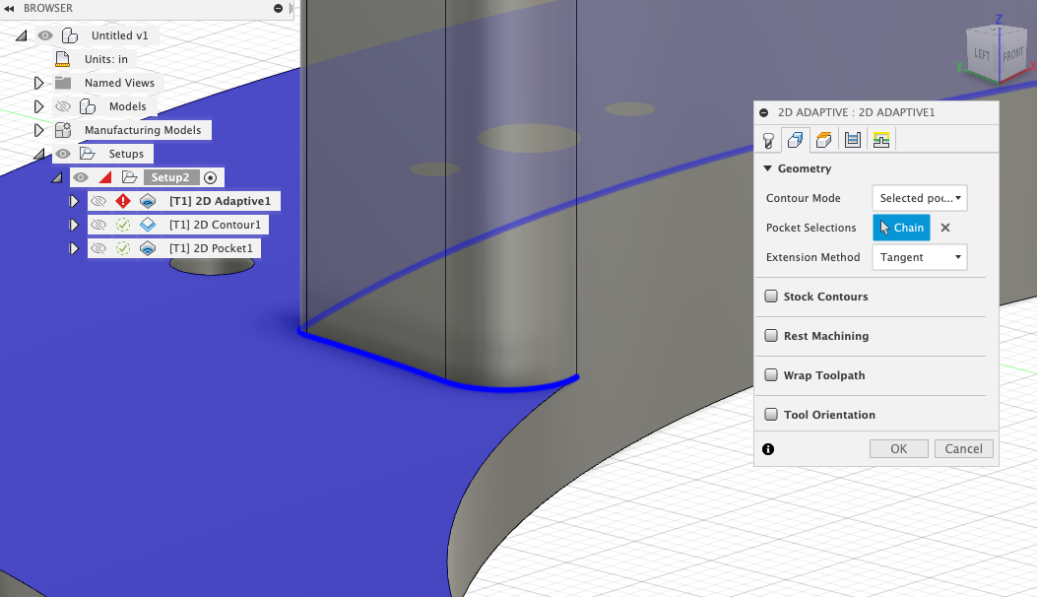Select the [T1] 2D Contour1 operation icon

[148, 224]
